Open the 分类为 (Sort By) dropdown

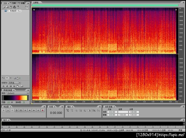pyautogui.click(x=15, y=83)
